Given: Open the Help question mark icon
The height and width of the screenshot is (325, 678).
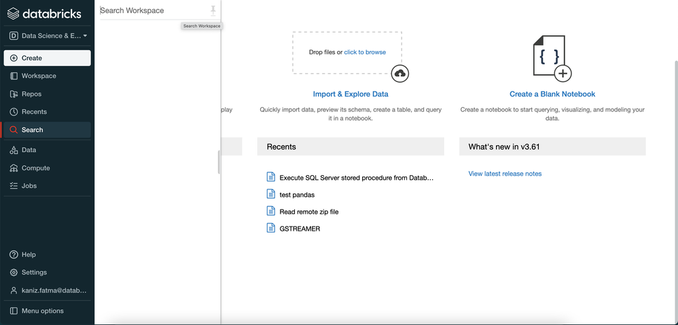Looking at the screenshot, I should point(14,255).
